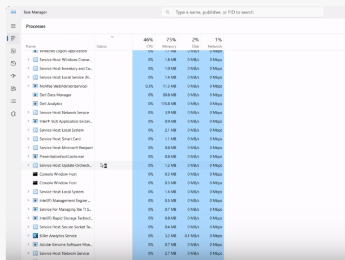Click the Task Manager app icon
Image resolution: width=345 pixels, height=260 pixels.
click(13, 12)
